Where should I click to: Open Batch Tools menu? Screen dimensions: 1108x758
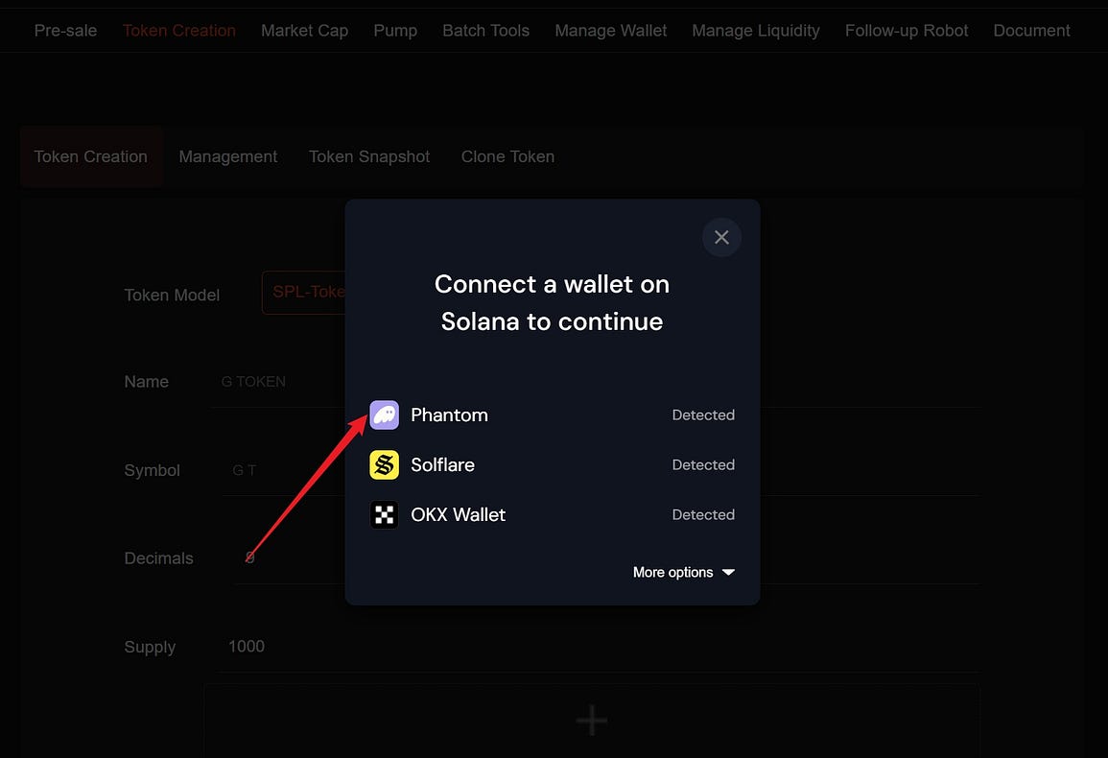(x=486, y=31)
